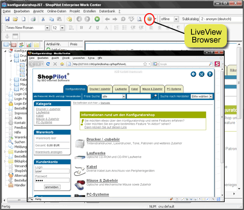This screenshot has width=244, height=210.
Task: Create a new document via blank page icon
Action: [24, 19]
